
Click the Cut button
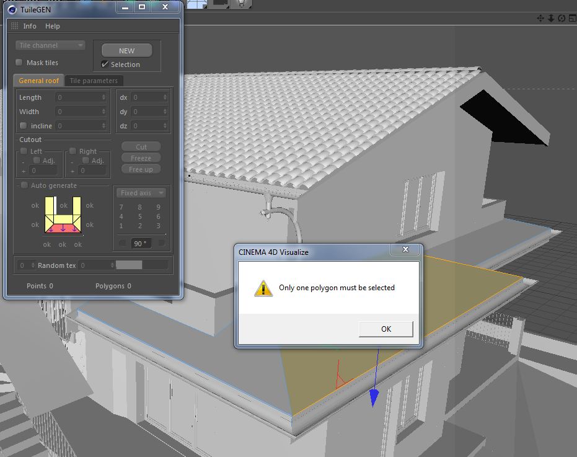coord(141,146)
